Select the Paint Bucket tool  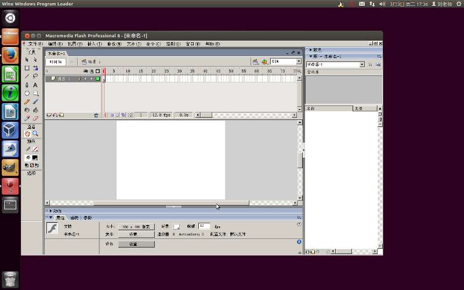35,110
